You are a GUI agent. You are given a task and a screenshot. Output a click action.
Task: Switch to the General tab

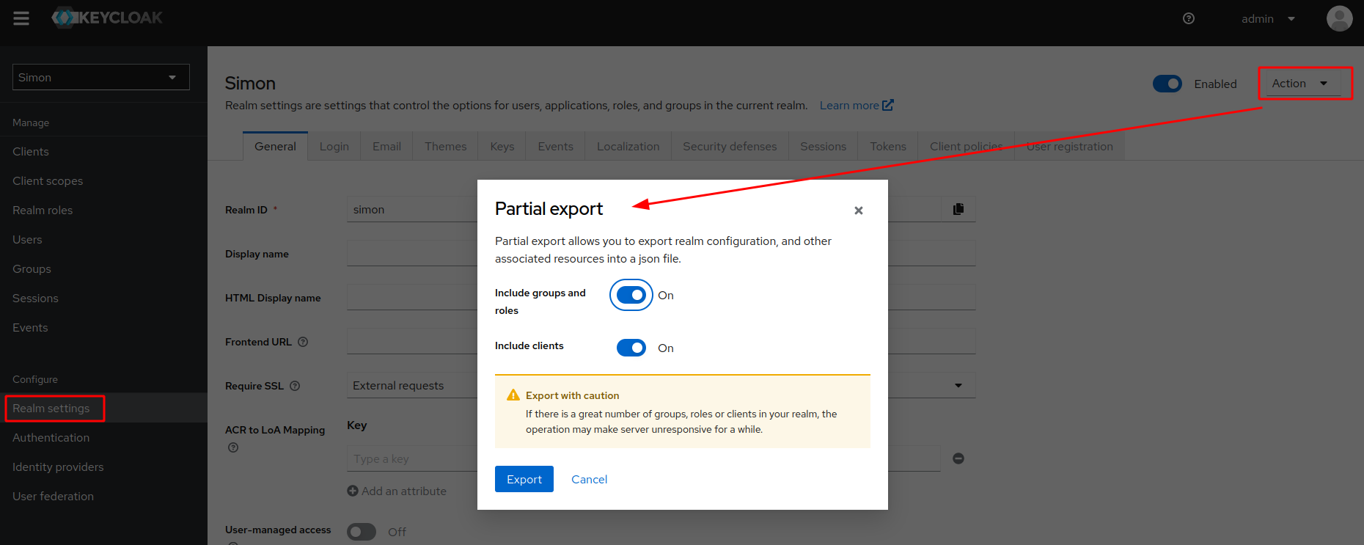tap(275, 146)
